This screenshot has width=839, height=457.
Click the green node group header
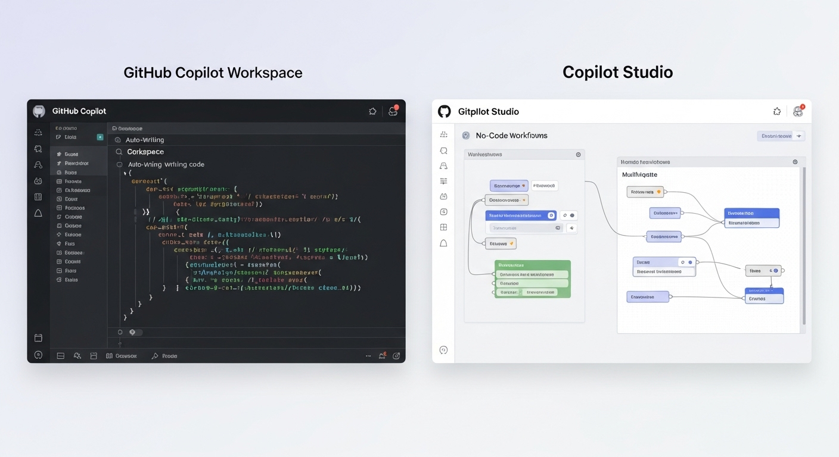pos(533,265)
